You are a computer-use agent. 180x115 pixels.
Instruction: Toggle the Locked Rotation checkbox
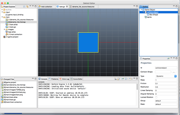pyautogui.click(x=156, y=97)
